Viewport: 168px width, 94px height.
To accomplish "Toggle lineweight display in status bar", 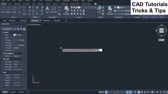I will pyautogui.click(x=135, y=92).
